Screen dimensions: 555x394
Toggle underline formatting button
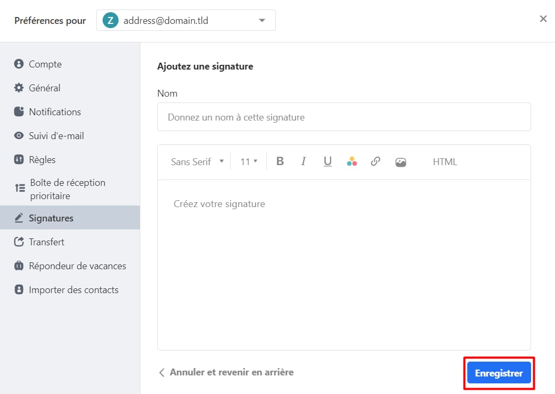pos(327,162)
